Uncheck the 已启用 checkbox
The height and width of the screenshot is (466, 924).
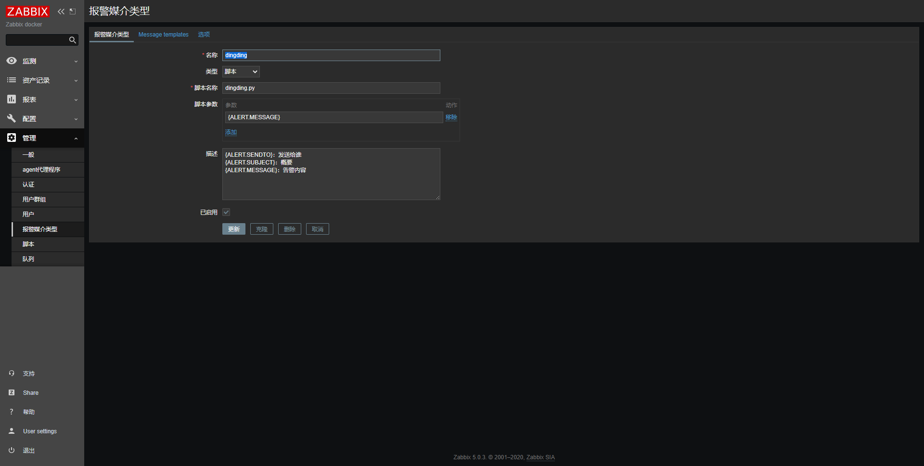point(226,212)
